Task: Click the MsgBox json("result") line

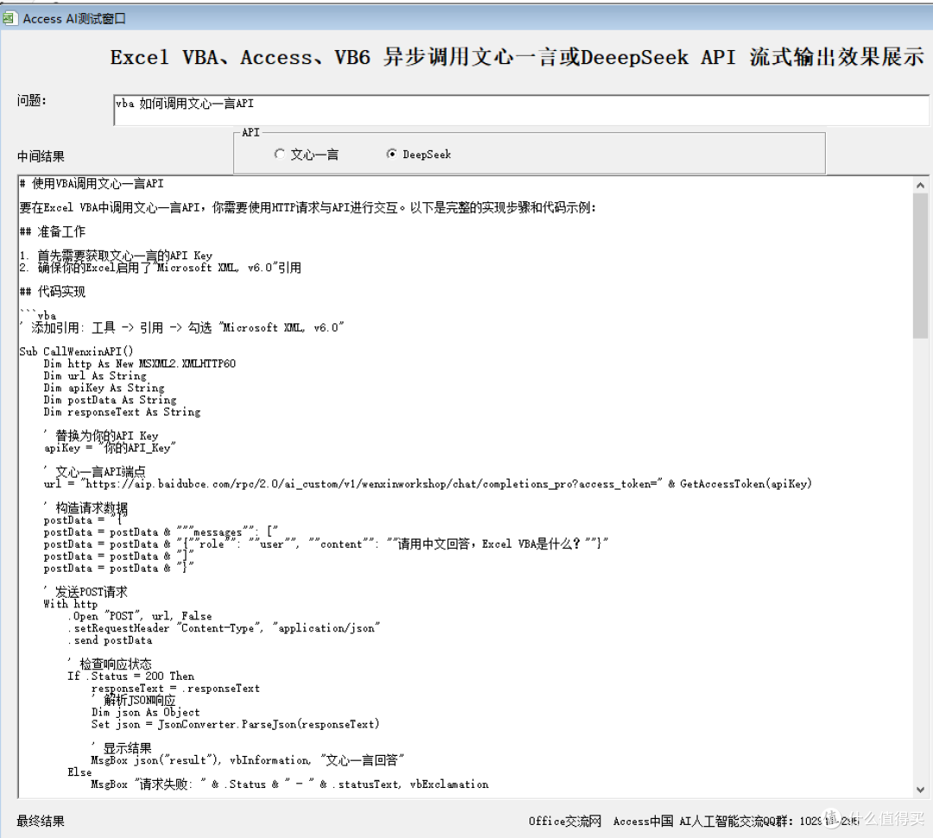Action: [x=248, y=760]
